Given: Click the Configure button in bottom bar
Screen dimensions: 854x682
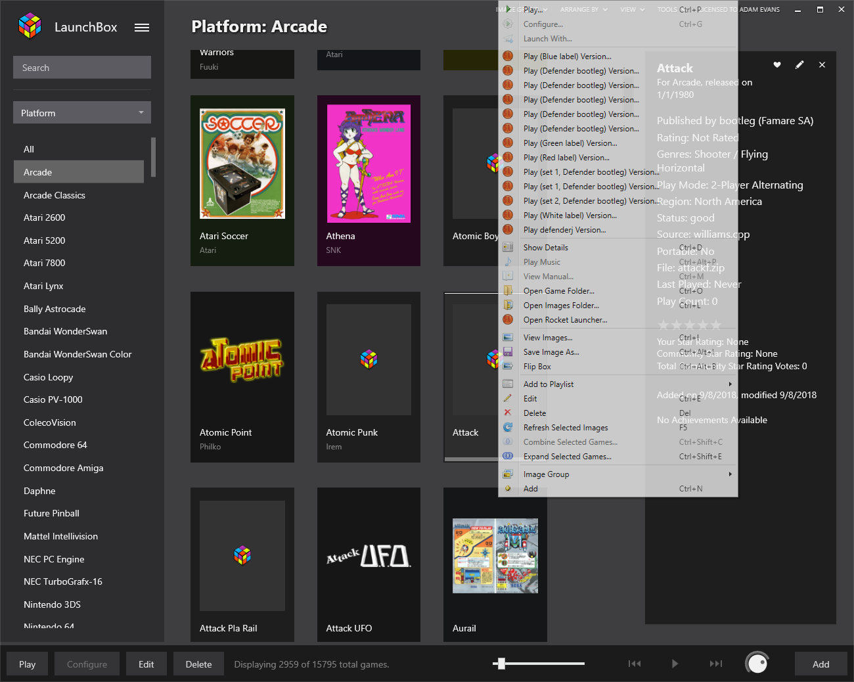Looking at the screenshot, I should point(87,664).
